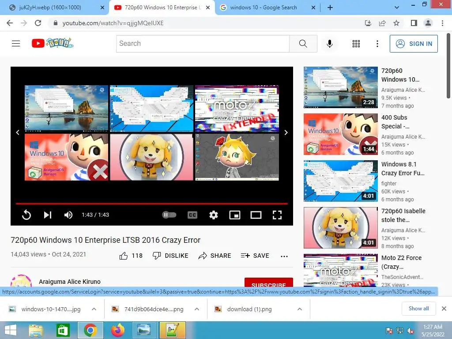452x339 pixels.
Task: Focus the YouTube search field
Action: click(203, 44)
